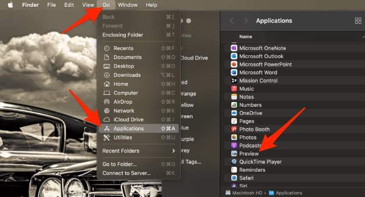Select the Music app icon
The height and width of the screenshot is (197, 365).
pyautogui.click(x=234, y=89)
